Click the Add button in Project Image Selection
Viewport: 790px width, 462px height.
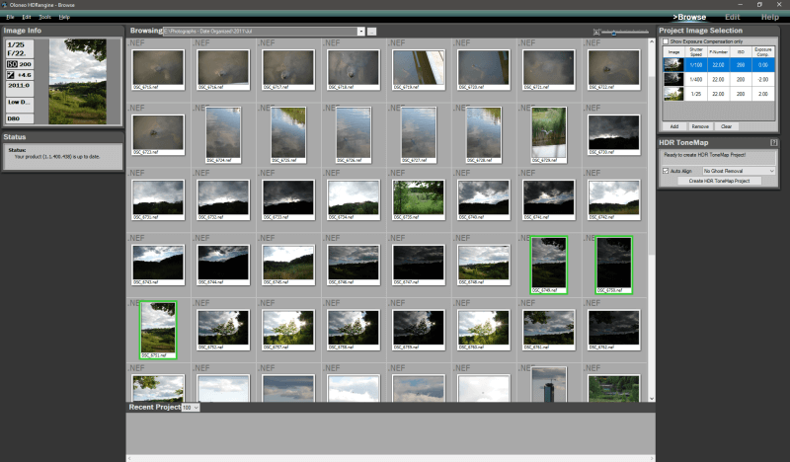(673, 126)
